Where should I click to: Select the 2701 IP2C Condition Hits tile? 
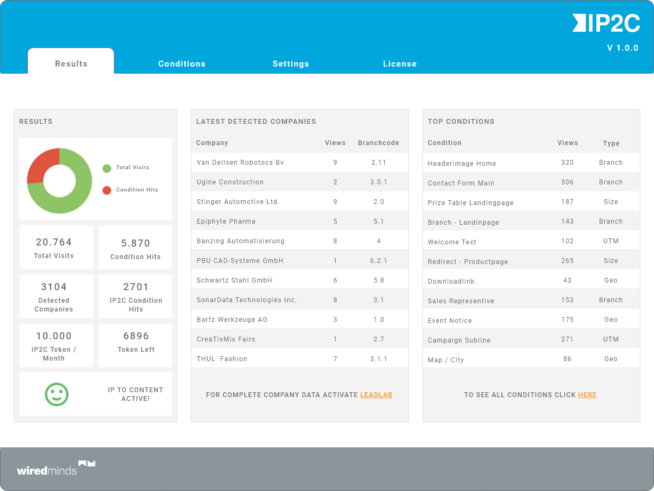[135, 296]
